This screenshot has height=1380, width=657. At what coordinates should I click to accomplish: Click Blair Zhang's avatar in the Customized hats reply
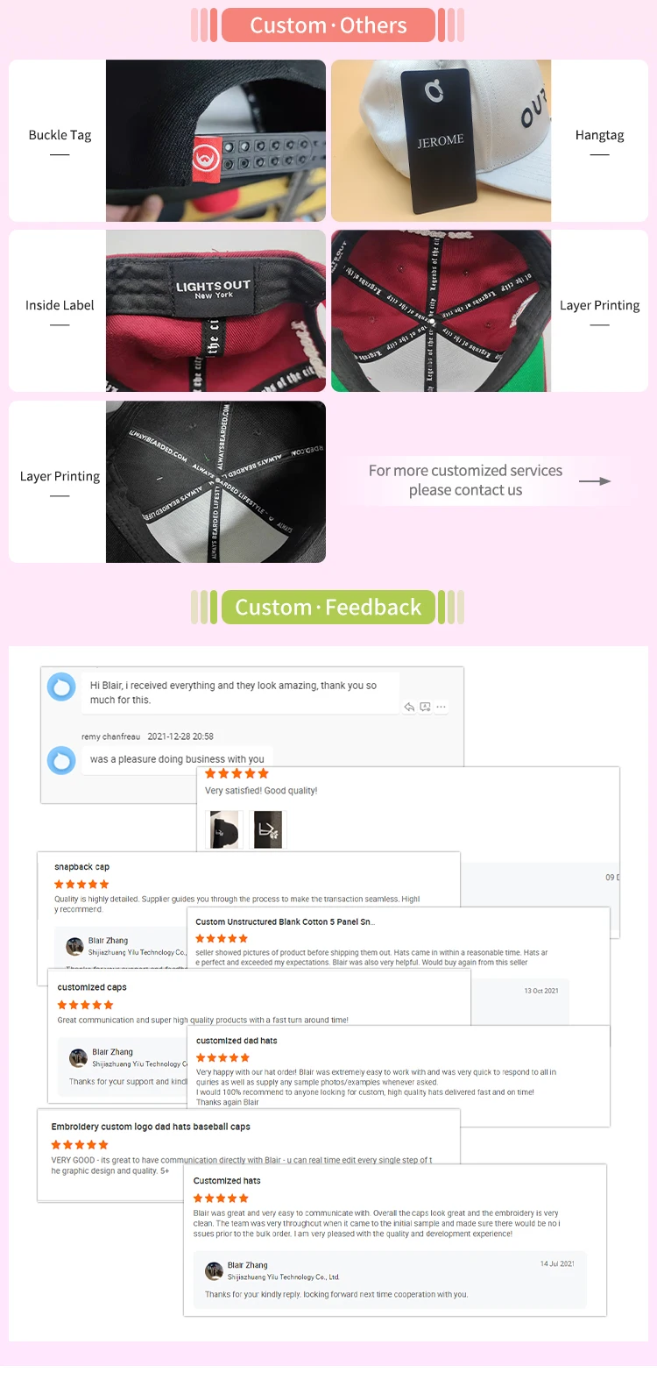[214, 1271]
